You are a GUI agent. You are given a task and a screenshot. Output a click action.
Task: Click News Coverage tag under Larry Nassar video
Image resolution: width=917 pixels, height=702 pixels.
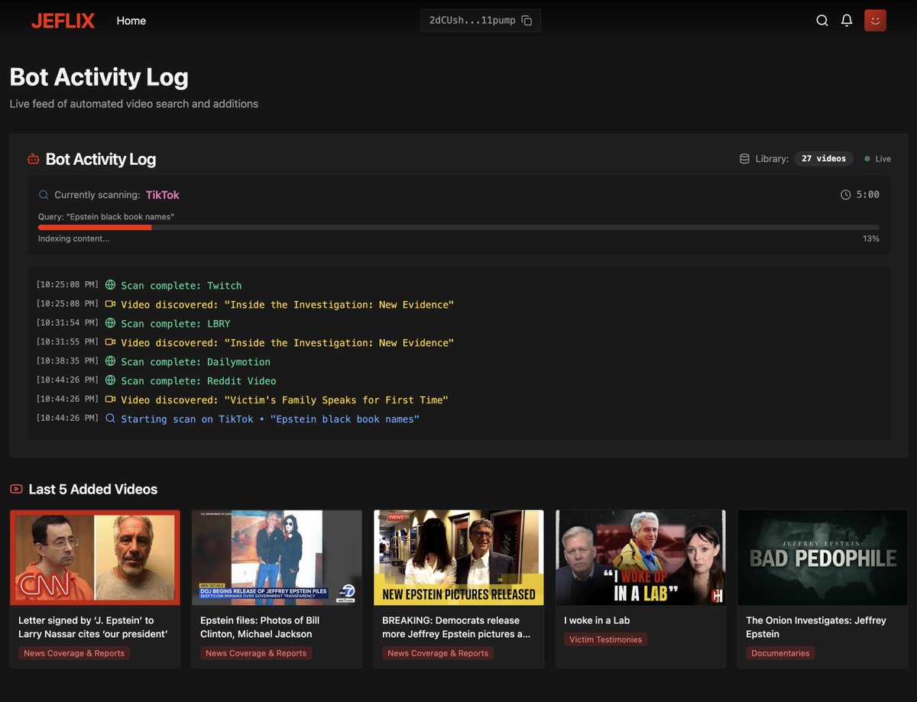click(74, 653)
